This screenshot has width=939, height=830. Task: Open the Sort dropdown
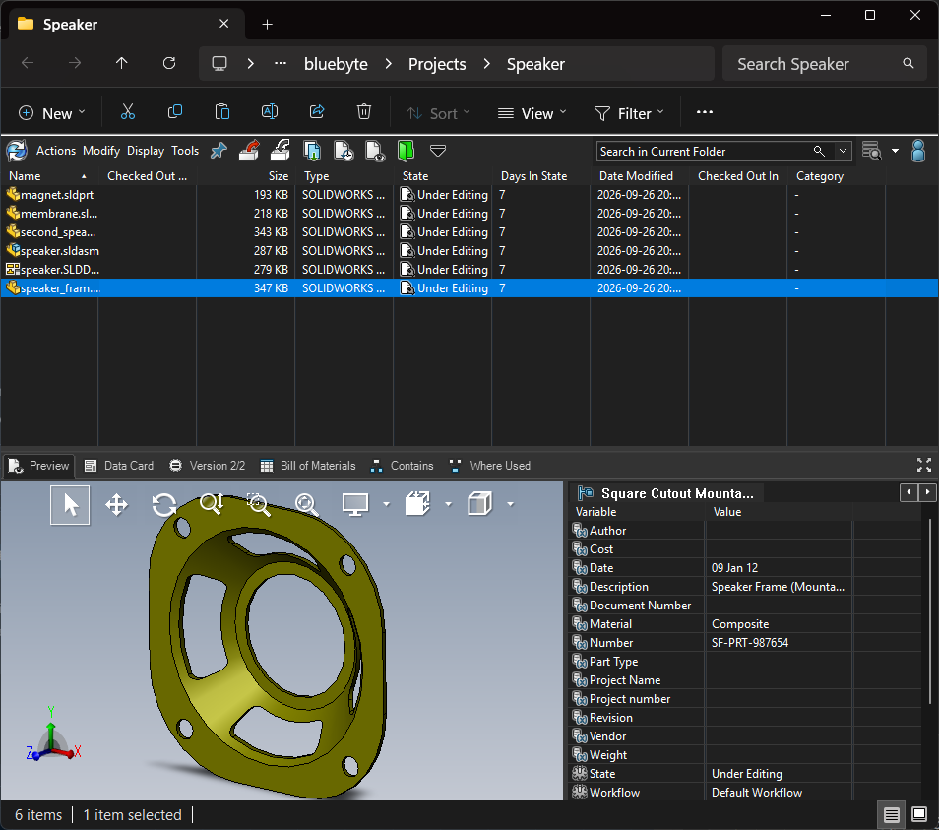pyautogui.click(x=438, y=113)
